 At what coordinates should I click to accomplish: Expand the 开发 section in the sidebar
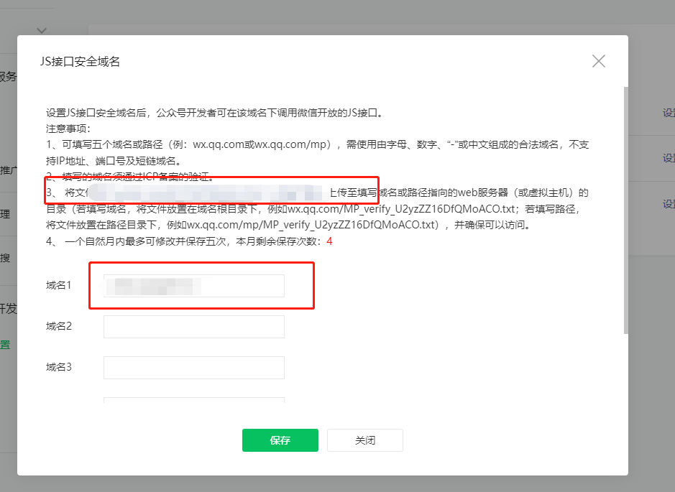click(x=8, y=309)
